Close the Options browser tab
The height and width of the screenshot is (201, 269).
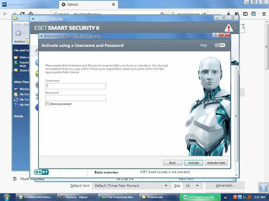[x=113, y=4]
